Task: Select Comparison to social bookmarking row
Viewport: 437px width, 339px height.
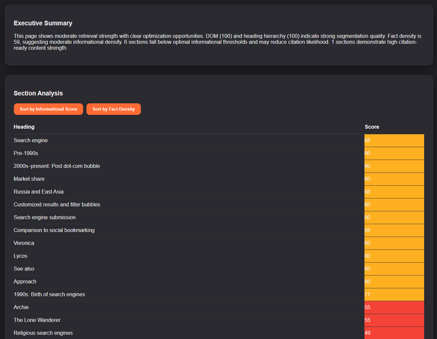Action: [54, 230]
